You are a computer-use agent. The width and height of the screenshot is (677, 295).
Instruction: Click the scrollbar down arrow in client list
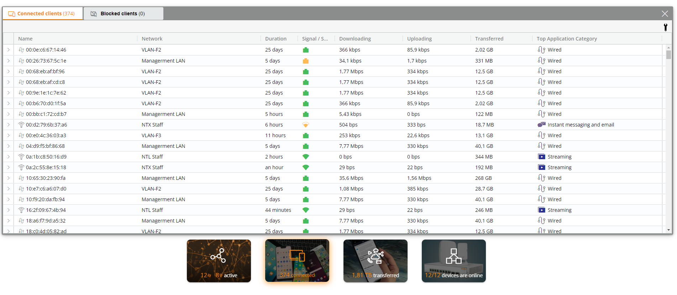tap(668, 230)
